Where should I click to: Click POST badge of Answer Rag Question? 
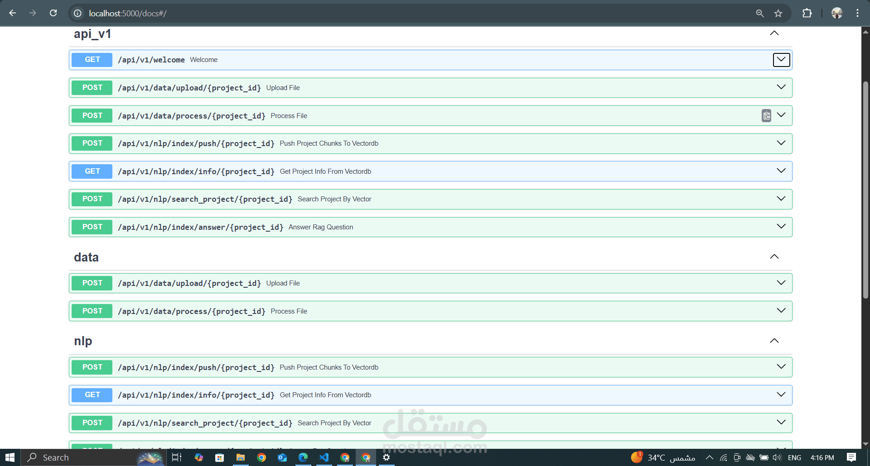pos(92,227)
